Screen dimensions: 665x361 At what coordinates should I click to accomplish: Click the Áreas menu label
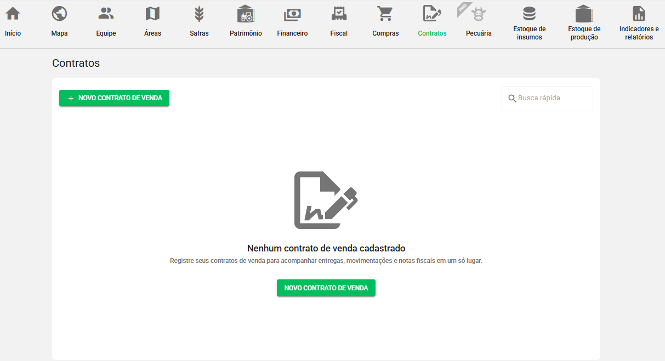click(152, 33)
